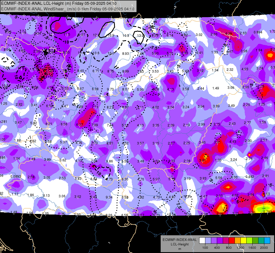This screenshot has height=253, width=275.
Task: Click the wind shear value 8.75
Action: 111,71
